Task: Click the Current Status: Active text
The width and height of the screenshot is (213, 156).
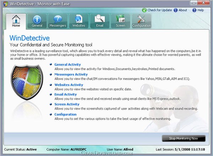Action: point(20,150)
